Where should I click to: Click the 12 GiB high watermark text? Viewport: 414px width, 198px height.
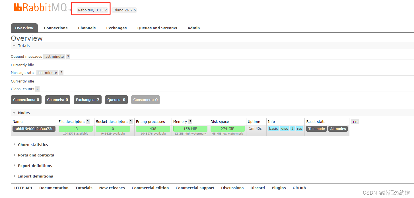pyautogui.click(x=190, y=134)
